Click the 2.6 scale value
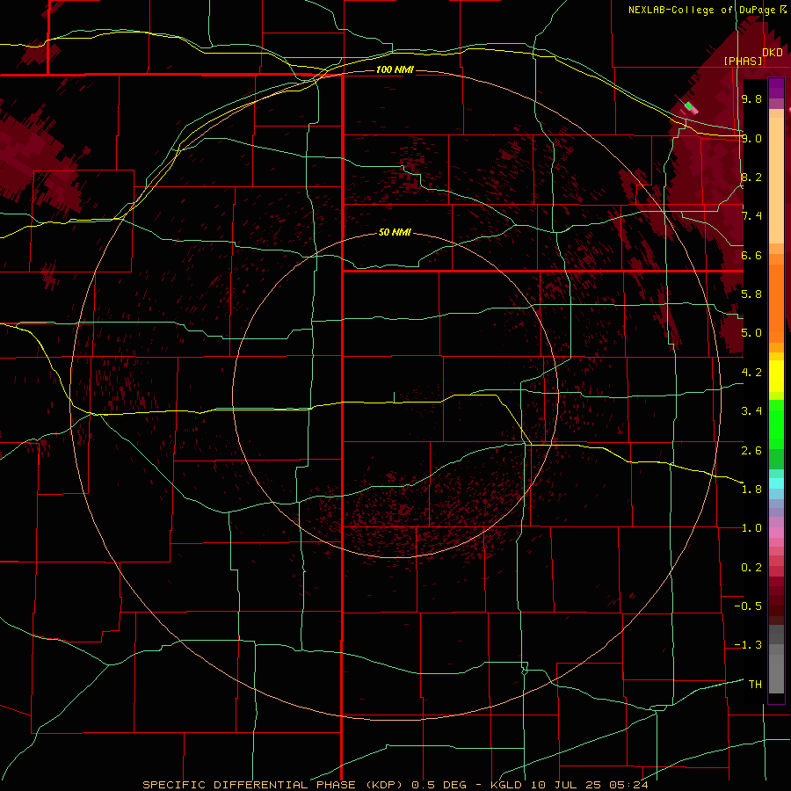Image resolution: width=791 pixels, height=791 pixels. [x=751, y=450]
